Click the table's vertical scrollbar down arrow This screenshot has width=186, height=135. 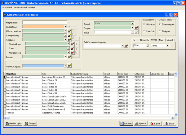tap(176, 115)
